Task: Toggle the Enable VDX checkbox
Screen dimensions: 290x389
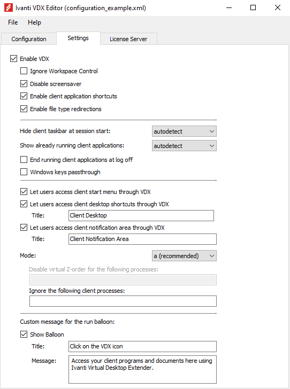Action: click(13, 59)
